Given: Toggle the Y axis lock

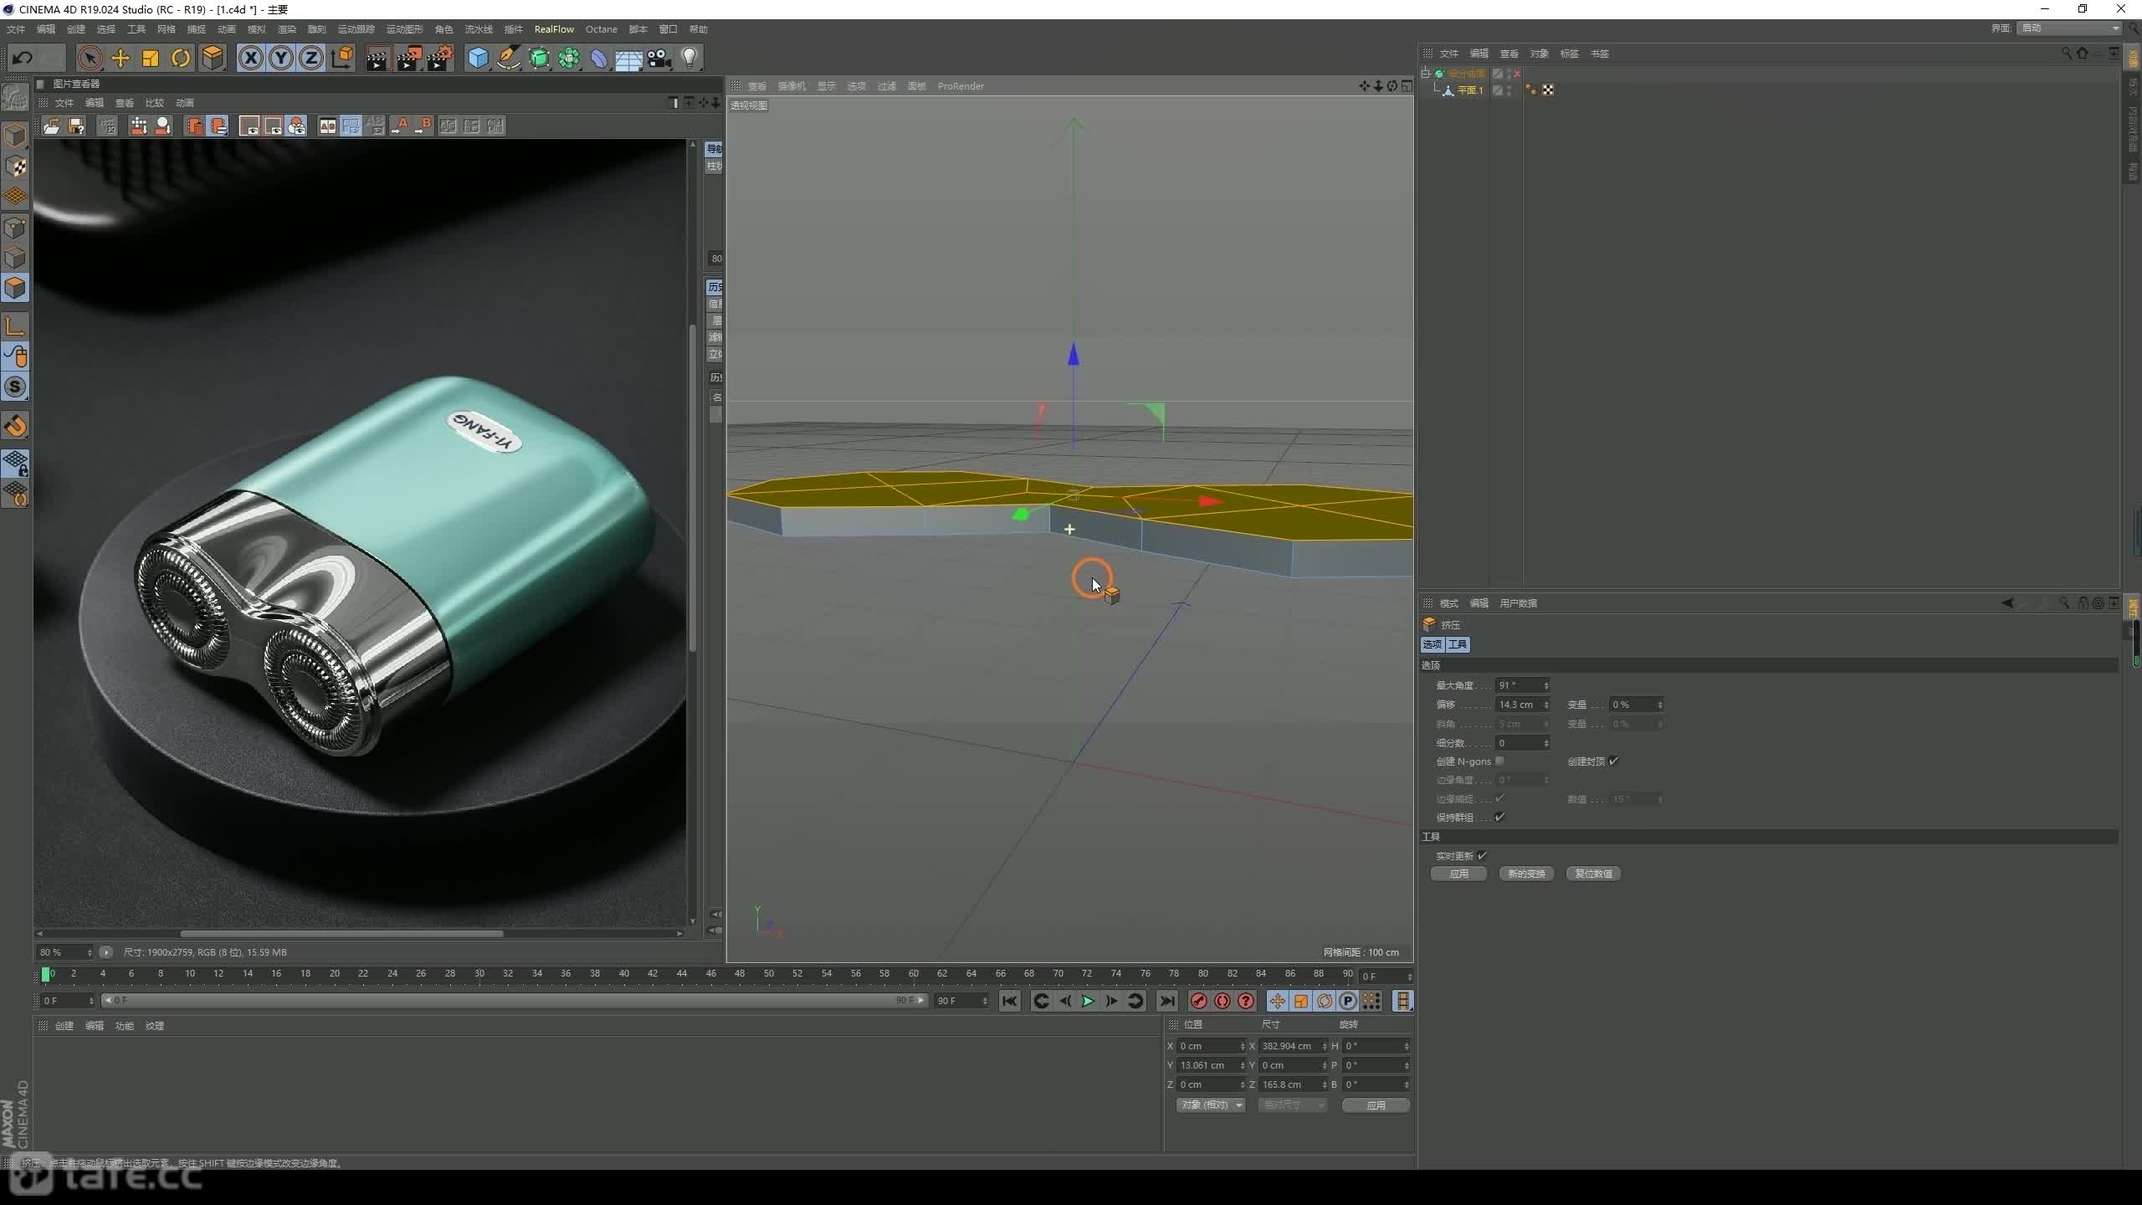Looking at the screenshot, I should (x=281, y=58).
